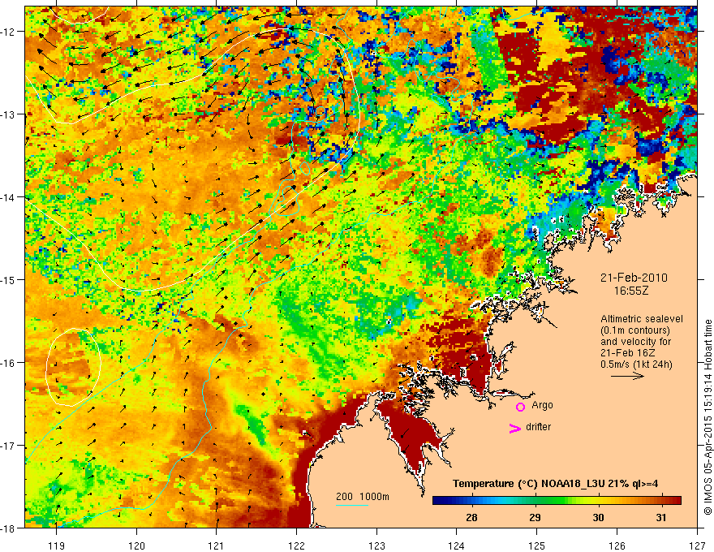Click the '0.5m/s (1kt 24h)' text
This screenshot has height=552, width=714.
pyautogui.click(x=636, y=364)
